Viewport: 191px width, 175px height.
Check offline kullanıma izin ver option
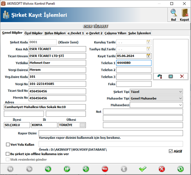click(x=8, y=154)
